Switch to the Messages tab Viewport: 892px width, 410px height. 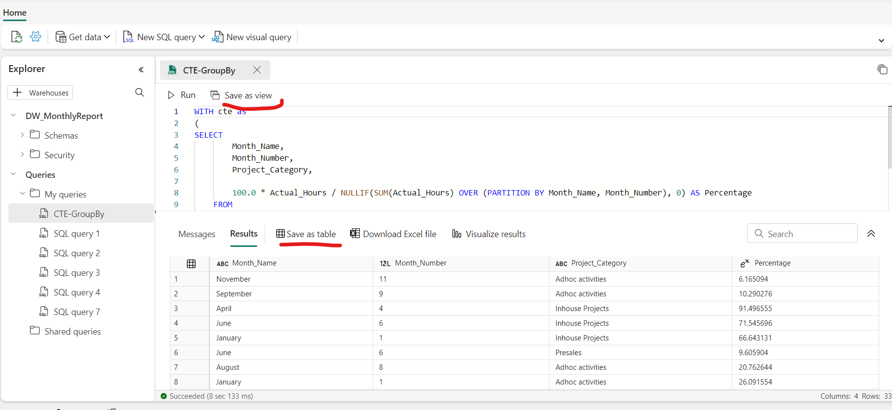coord(197,234)
